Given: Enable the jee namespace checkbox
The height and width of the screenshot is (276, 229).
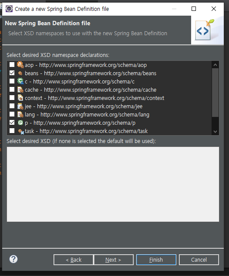Looking at the screenshot, I should click(x=12, y=106).
